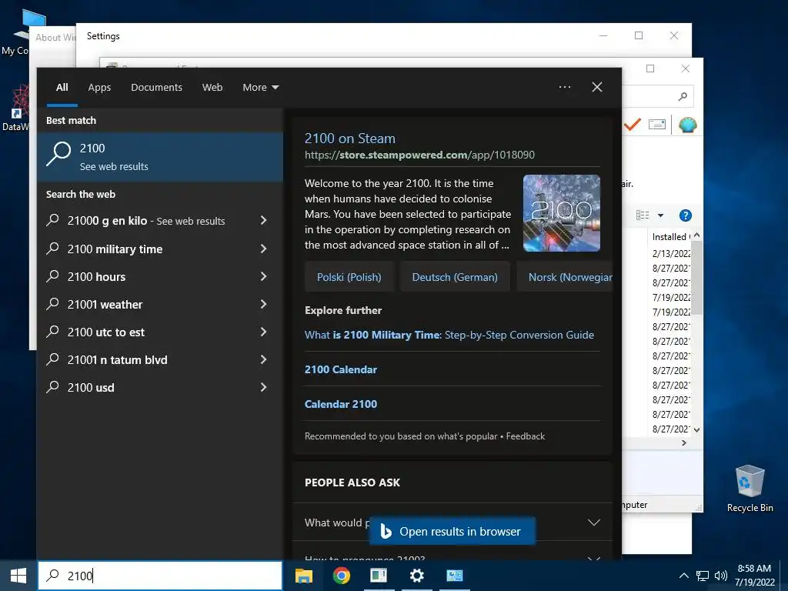788x591 pixels.
Task: Open the view options icon in background window
Action: point(643,215)
